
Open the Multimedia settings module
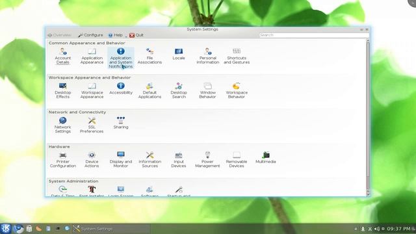click(266, 157)
